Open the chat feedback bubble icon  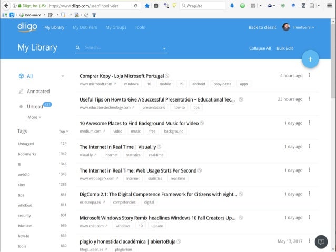321,241
